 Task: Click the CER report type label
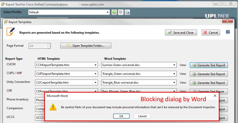(x=9, y=91)
